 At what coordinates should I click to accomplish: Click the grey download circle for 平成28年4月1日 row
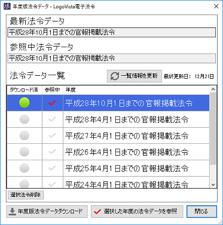pyautogui.click(x=25, y=119)
